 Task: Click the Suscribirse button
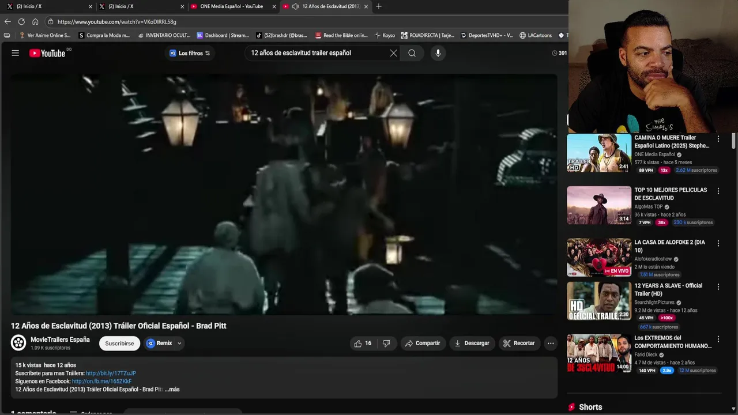119,343
